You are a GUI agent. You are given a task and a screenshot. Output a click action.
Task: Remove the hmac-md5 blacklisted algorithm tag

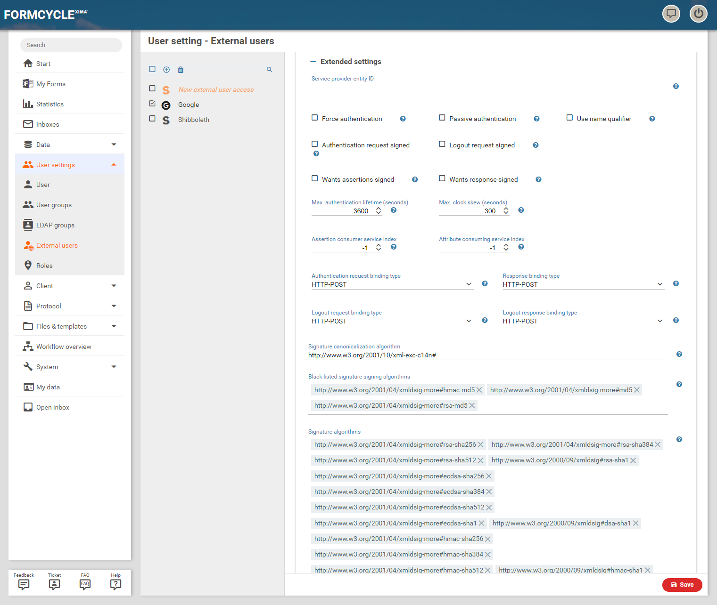(x=479, y=390)
